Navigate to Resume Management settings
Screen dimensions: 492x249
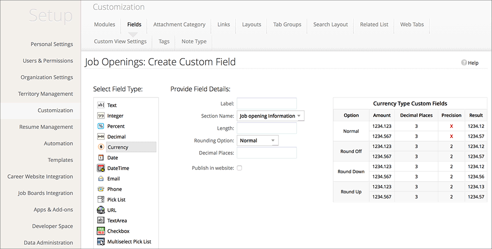pyautogui.click(x=46, y=127)
